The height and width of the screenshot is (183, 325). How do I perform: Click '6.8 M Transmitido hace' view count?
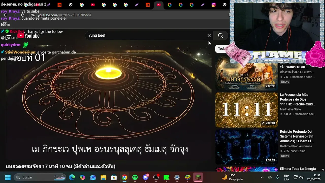click(298, 114)
